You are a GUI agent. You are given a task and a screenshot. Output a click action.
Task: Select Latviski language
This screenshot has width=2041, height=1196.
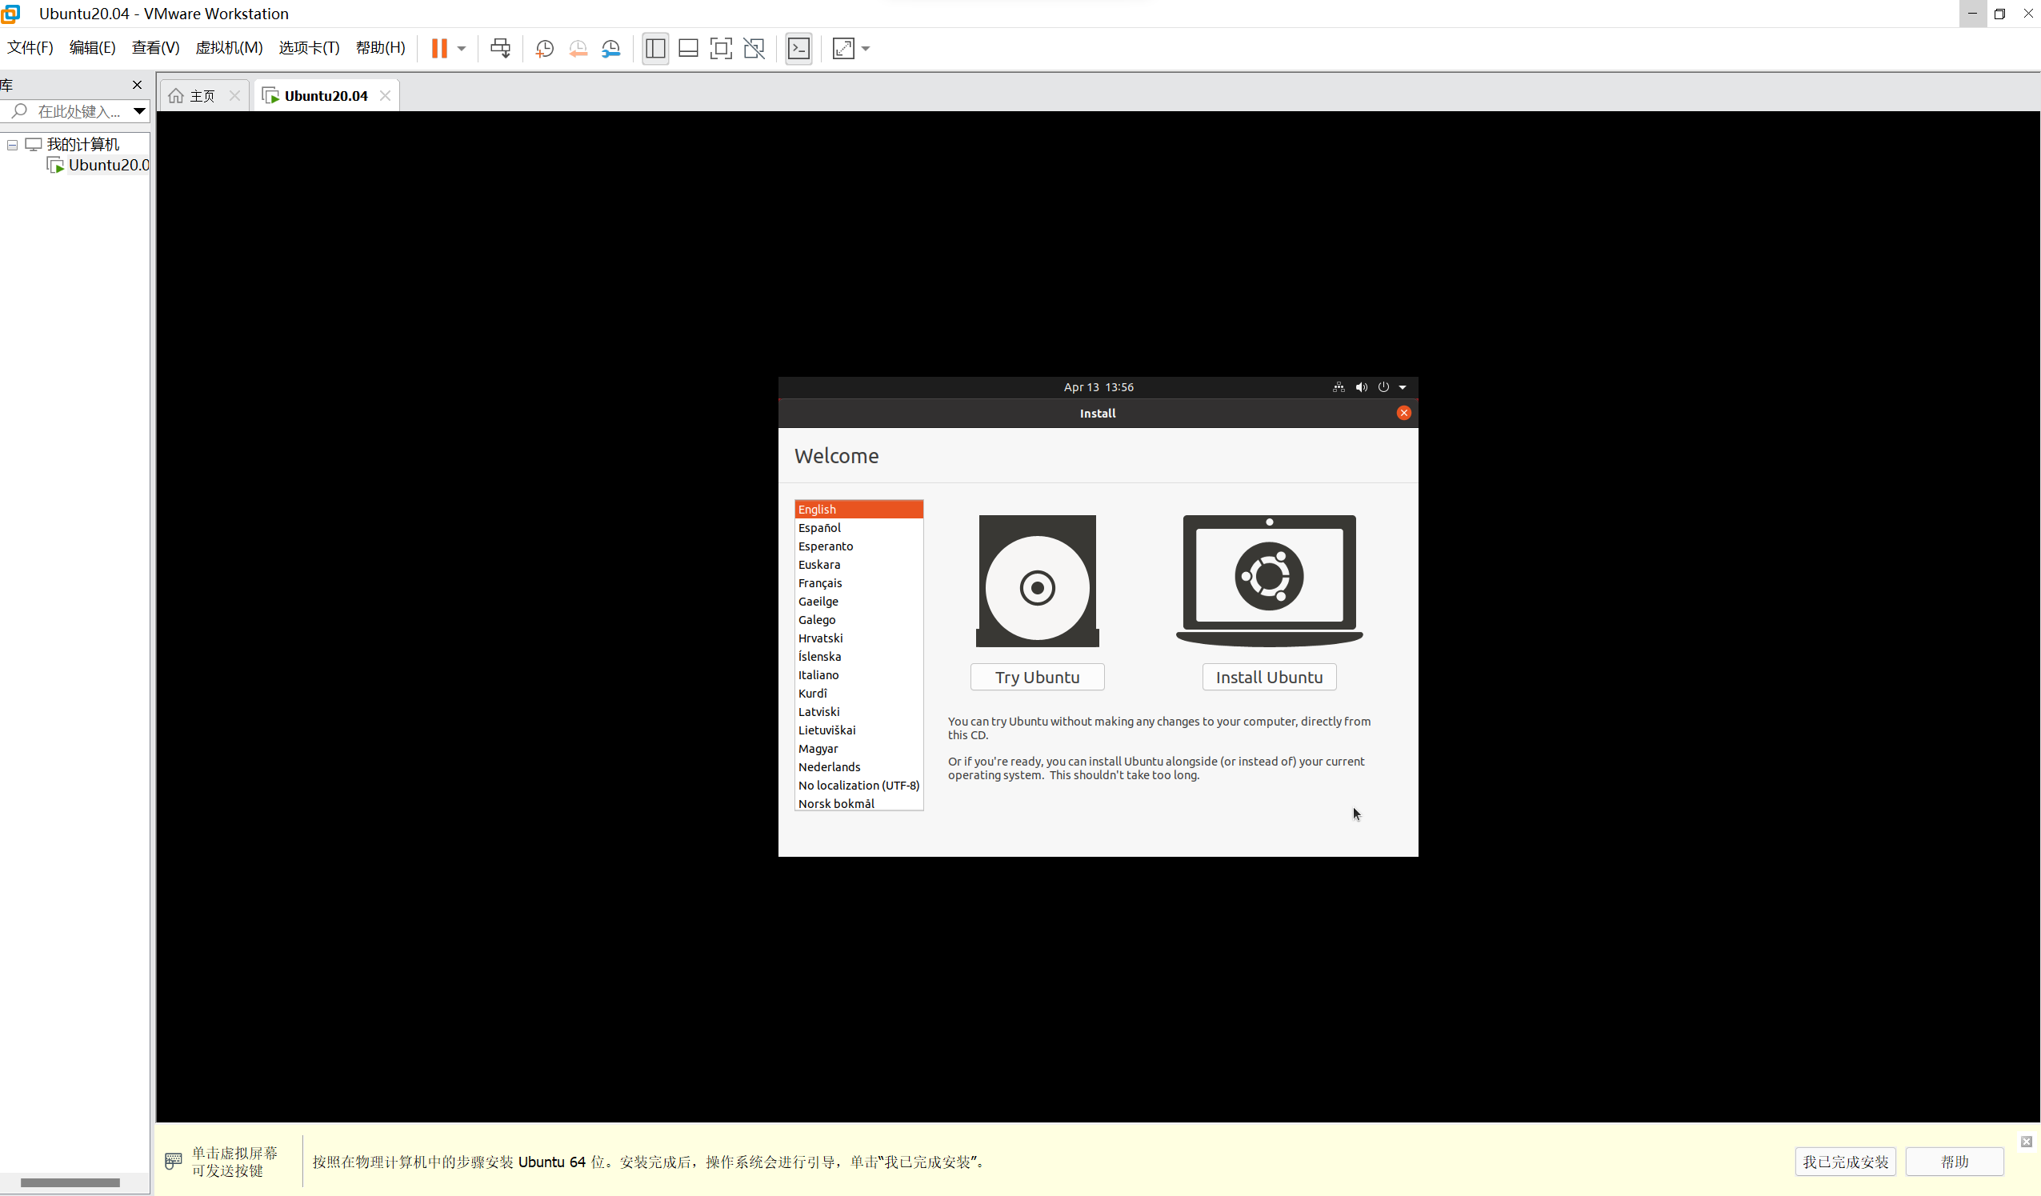click(x=858, y=712)
